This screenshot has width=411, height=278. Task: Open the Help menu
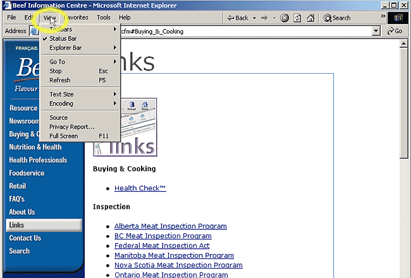point(125,18)
